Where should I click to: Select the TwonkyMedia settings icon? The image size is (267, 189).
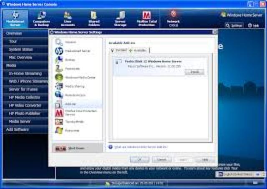point(59,122)
